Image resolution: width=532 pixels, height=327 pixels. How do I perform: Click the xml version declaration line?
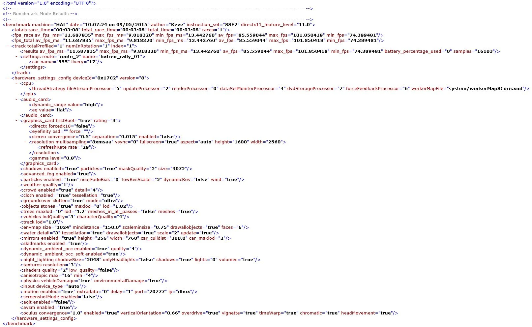pos(49,3)
